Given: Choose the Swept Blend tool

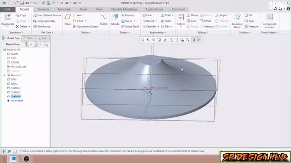Looking at the screenshot, I should pyautogui.click(x=130, y=27).
